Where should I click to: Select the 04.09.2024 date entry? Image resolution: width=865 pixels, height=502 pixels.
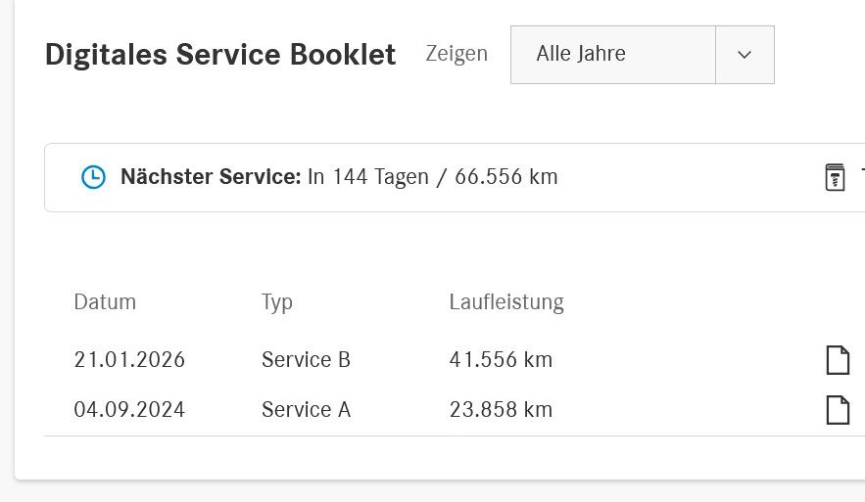(x=129, y=409)
